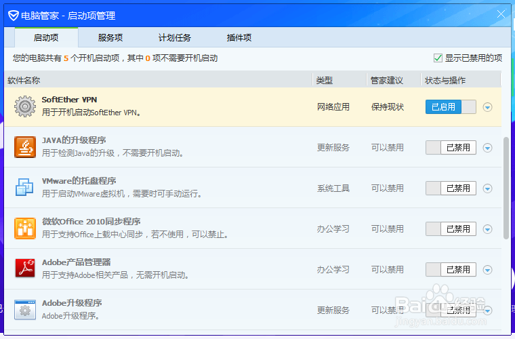The width and height of the screenshot is (515, 339).
Task: Click 办公学习 type in Office 2010 row
Action: click(x=333, y=229)
